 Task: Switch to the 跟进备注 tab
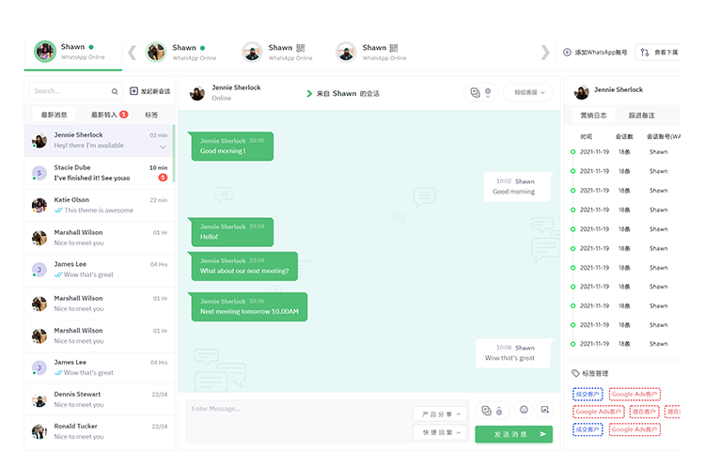(641, 115)
